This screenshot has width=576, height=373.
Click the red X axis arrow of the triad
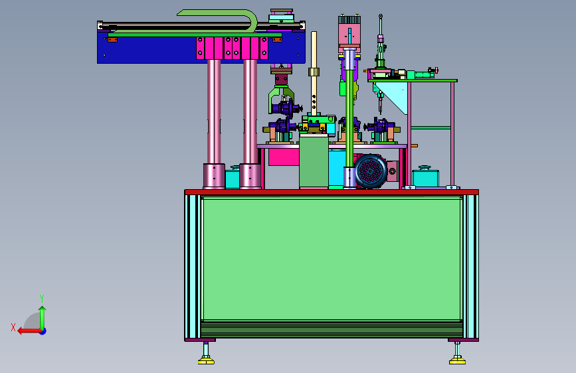pos(29,331)
